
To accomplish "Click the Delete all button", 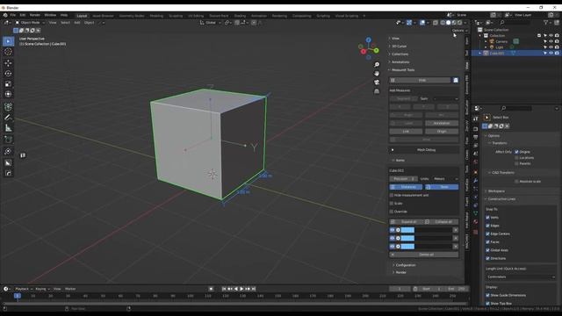I will [424, 255].
